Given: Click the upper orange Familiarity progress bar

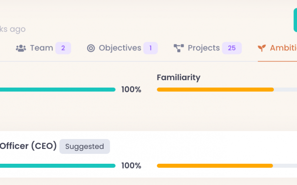Looking at the screenshot, I should click(x=227, y=90).
